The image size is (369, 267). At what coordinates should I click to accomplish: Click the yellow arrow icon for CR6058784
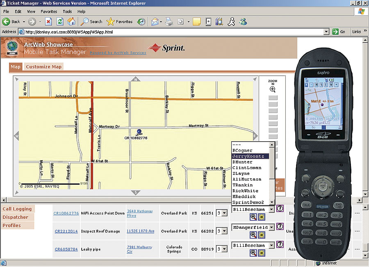(262, 253)
